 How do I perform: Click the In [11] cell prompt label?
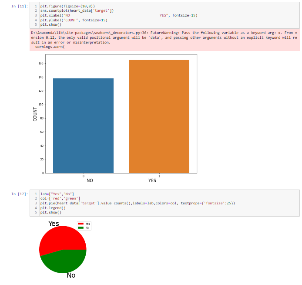pos(20,6)
